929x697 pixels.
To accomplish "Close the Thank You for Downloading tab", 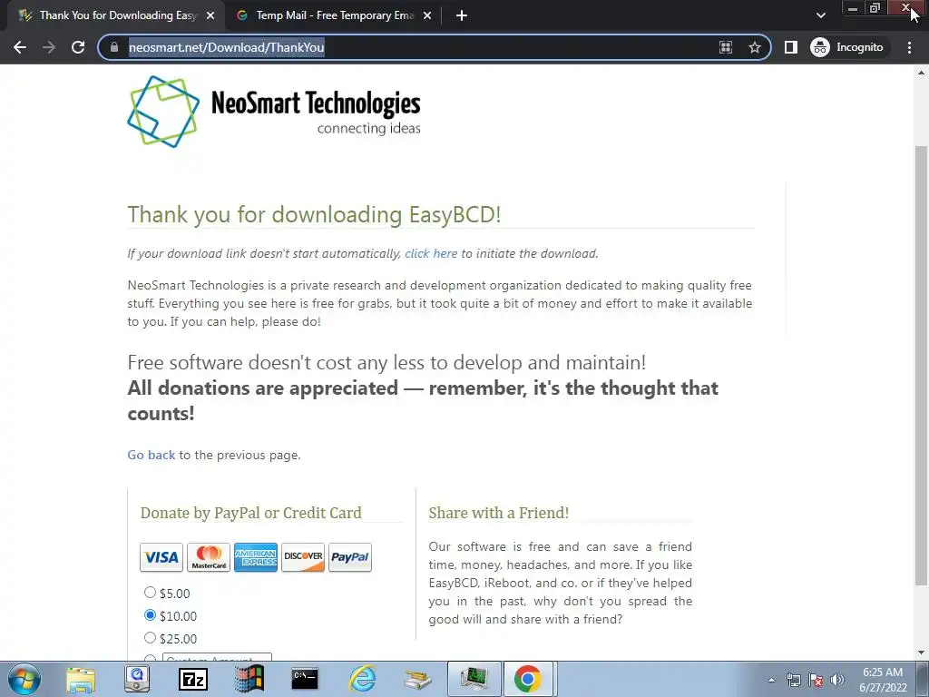I will pos(210,15).
